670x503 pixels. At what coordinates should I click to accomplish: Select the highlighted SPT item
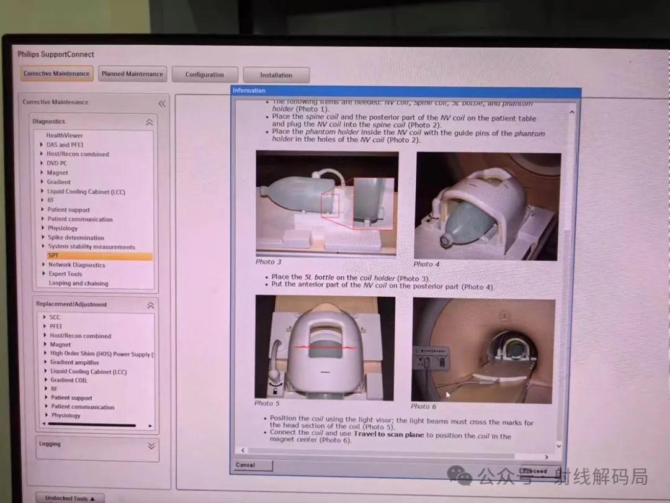(x=99, y=256)
